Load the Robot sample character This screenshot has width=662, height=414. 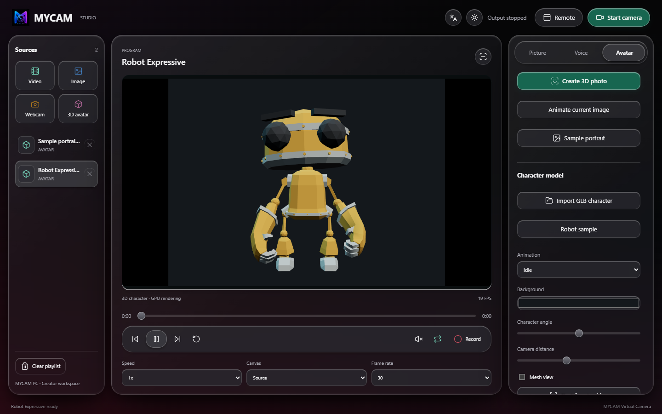click(579, 229)
